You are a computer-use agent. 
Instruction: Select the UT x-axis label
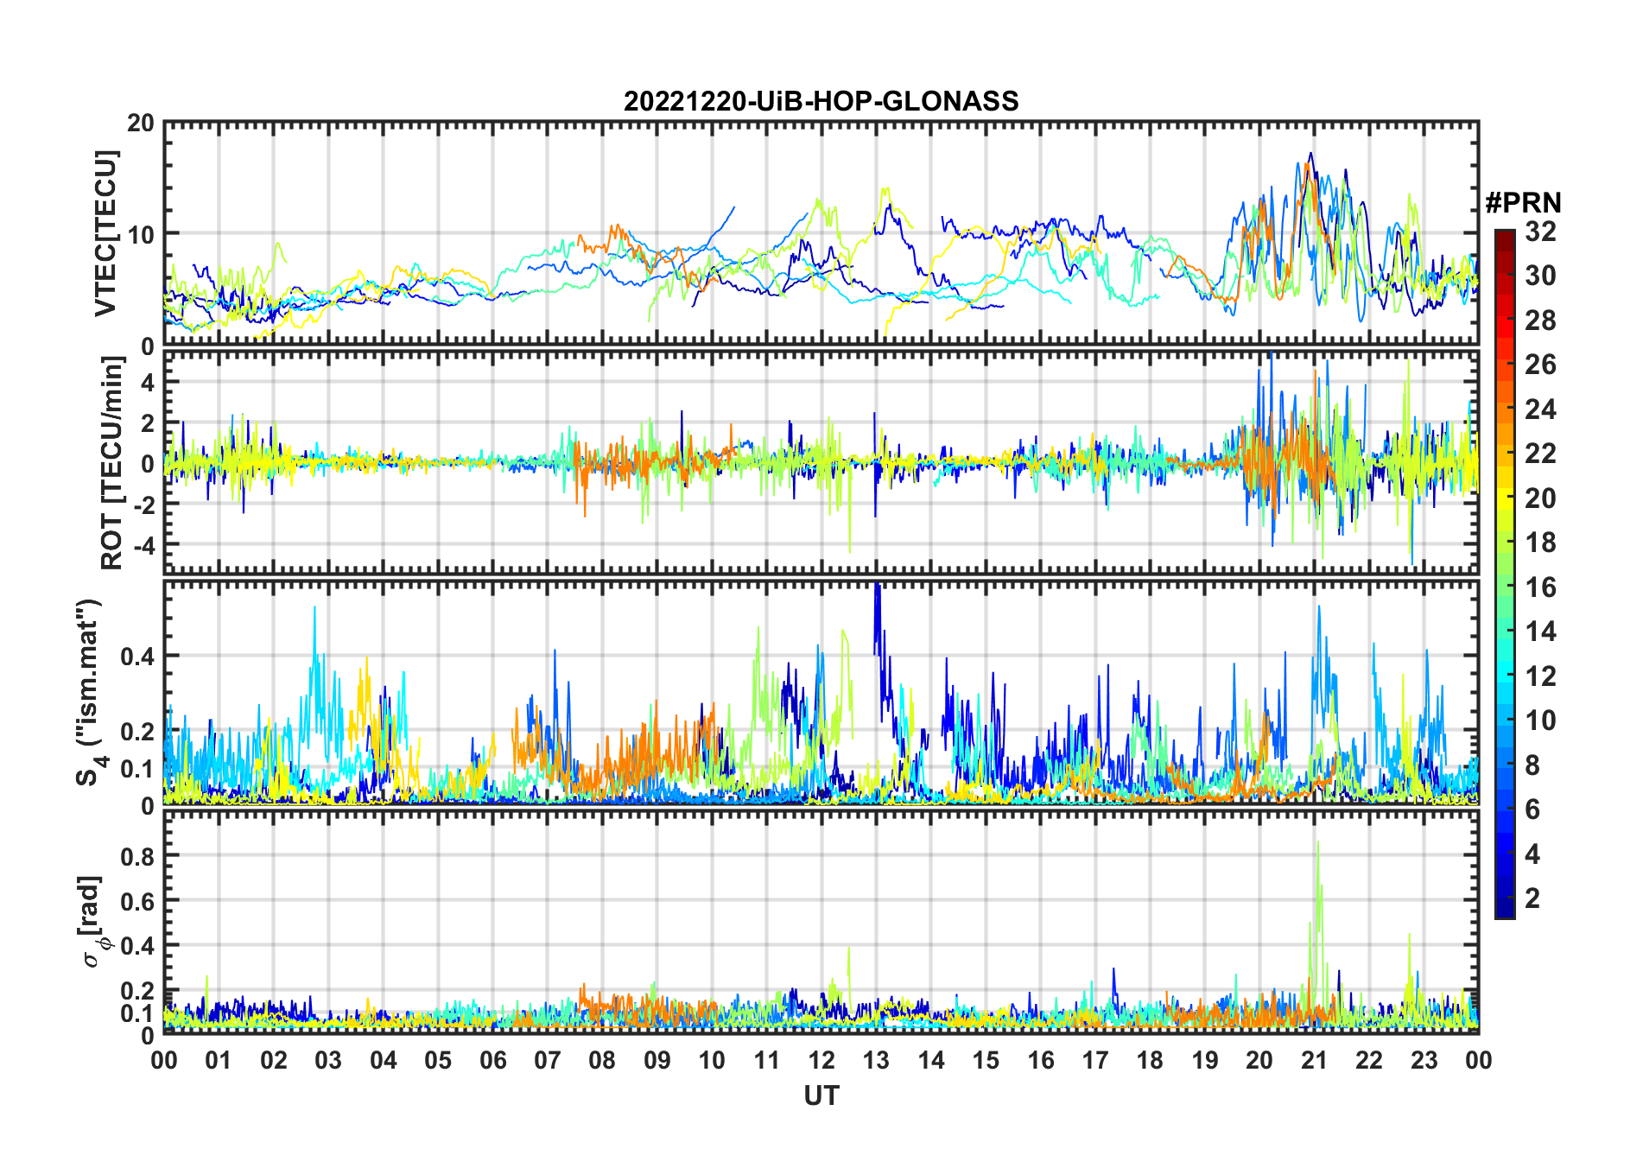[821, 1095]
